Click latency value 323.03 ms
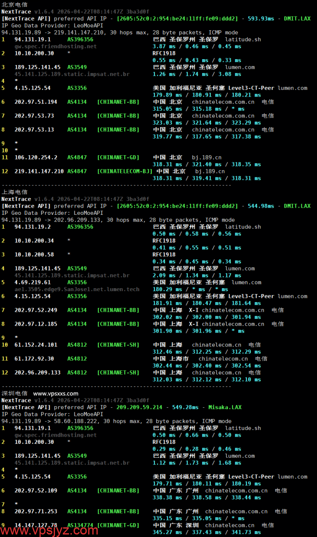 point(167,123)
